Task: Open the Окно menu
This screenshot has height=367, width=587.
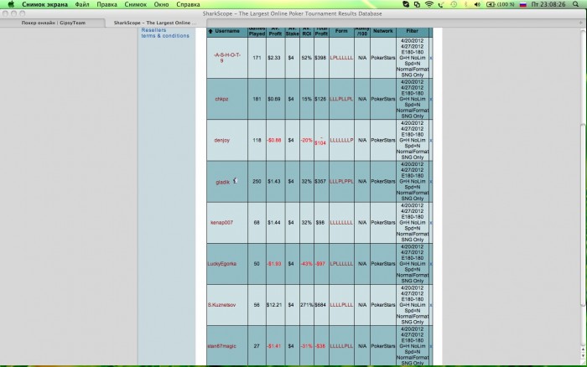Action: coord(161,4)
